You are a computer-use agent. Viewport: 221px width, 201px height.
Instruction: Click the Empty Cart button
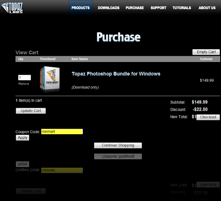pos(206,52)
